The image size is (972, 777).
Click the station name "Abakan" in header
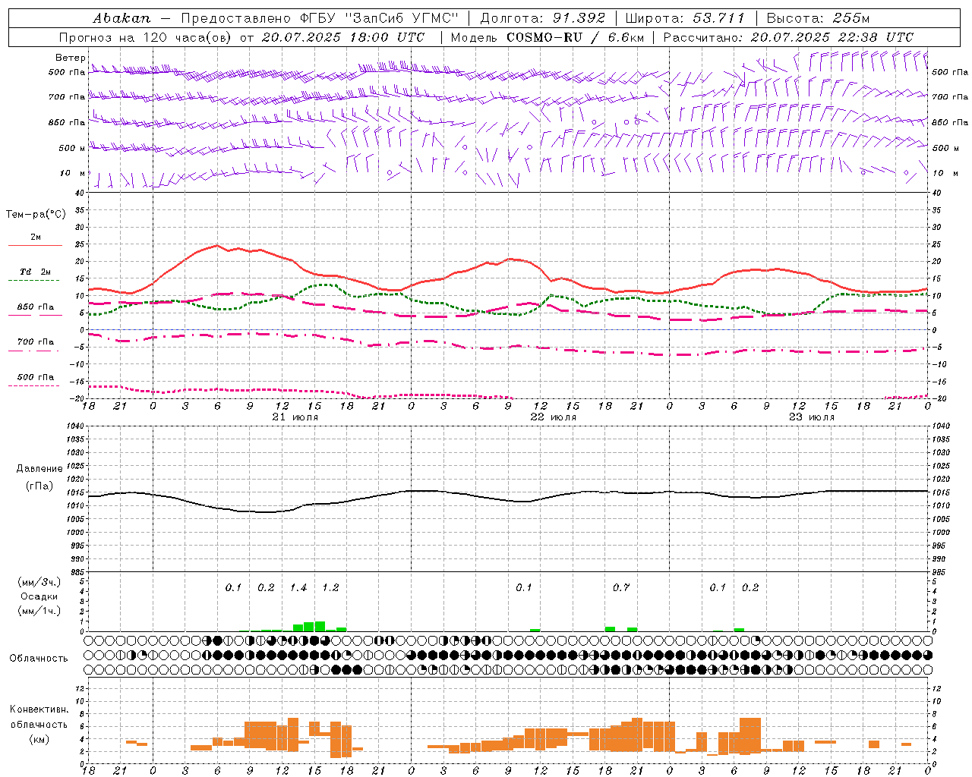[121, 18]
